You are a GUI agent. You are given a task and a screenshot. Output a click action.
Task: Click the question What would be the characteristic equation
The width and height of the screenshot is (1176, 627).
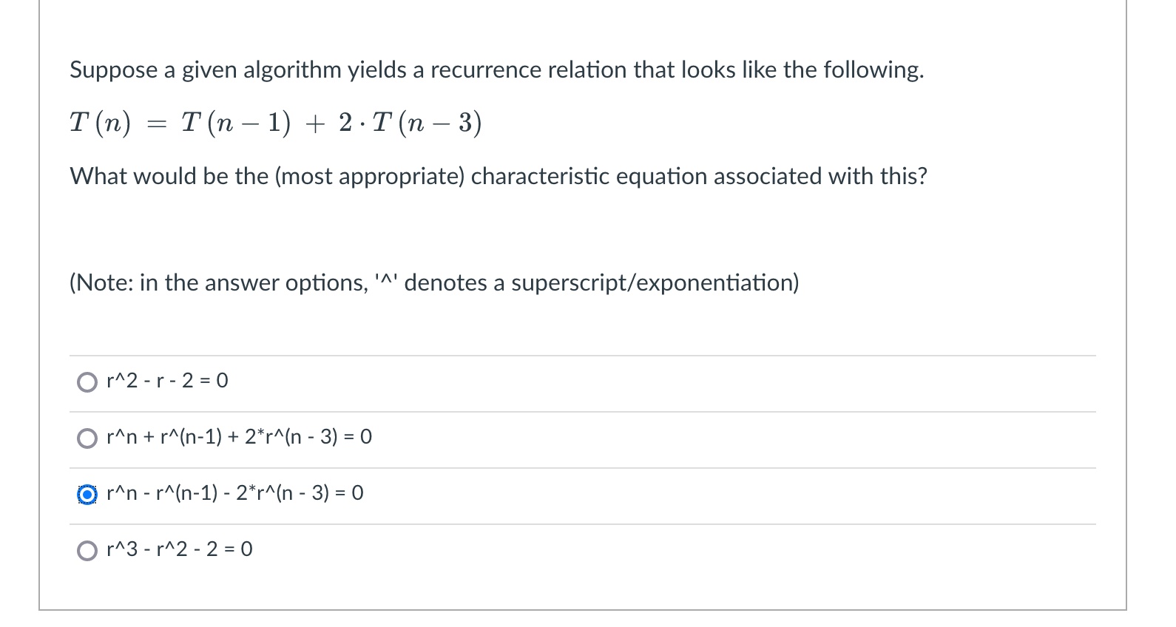coord(499,177)
